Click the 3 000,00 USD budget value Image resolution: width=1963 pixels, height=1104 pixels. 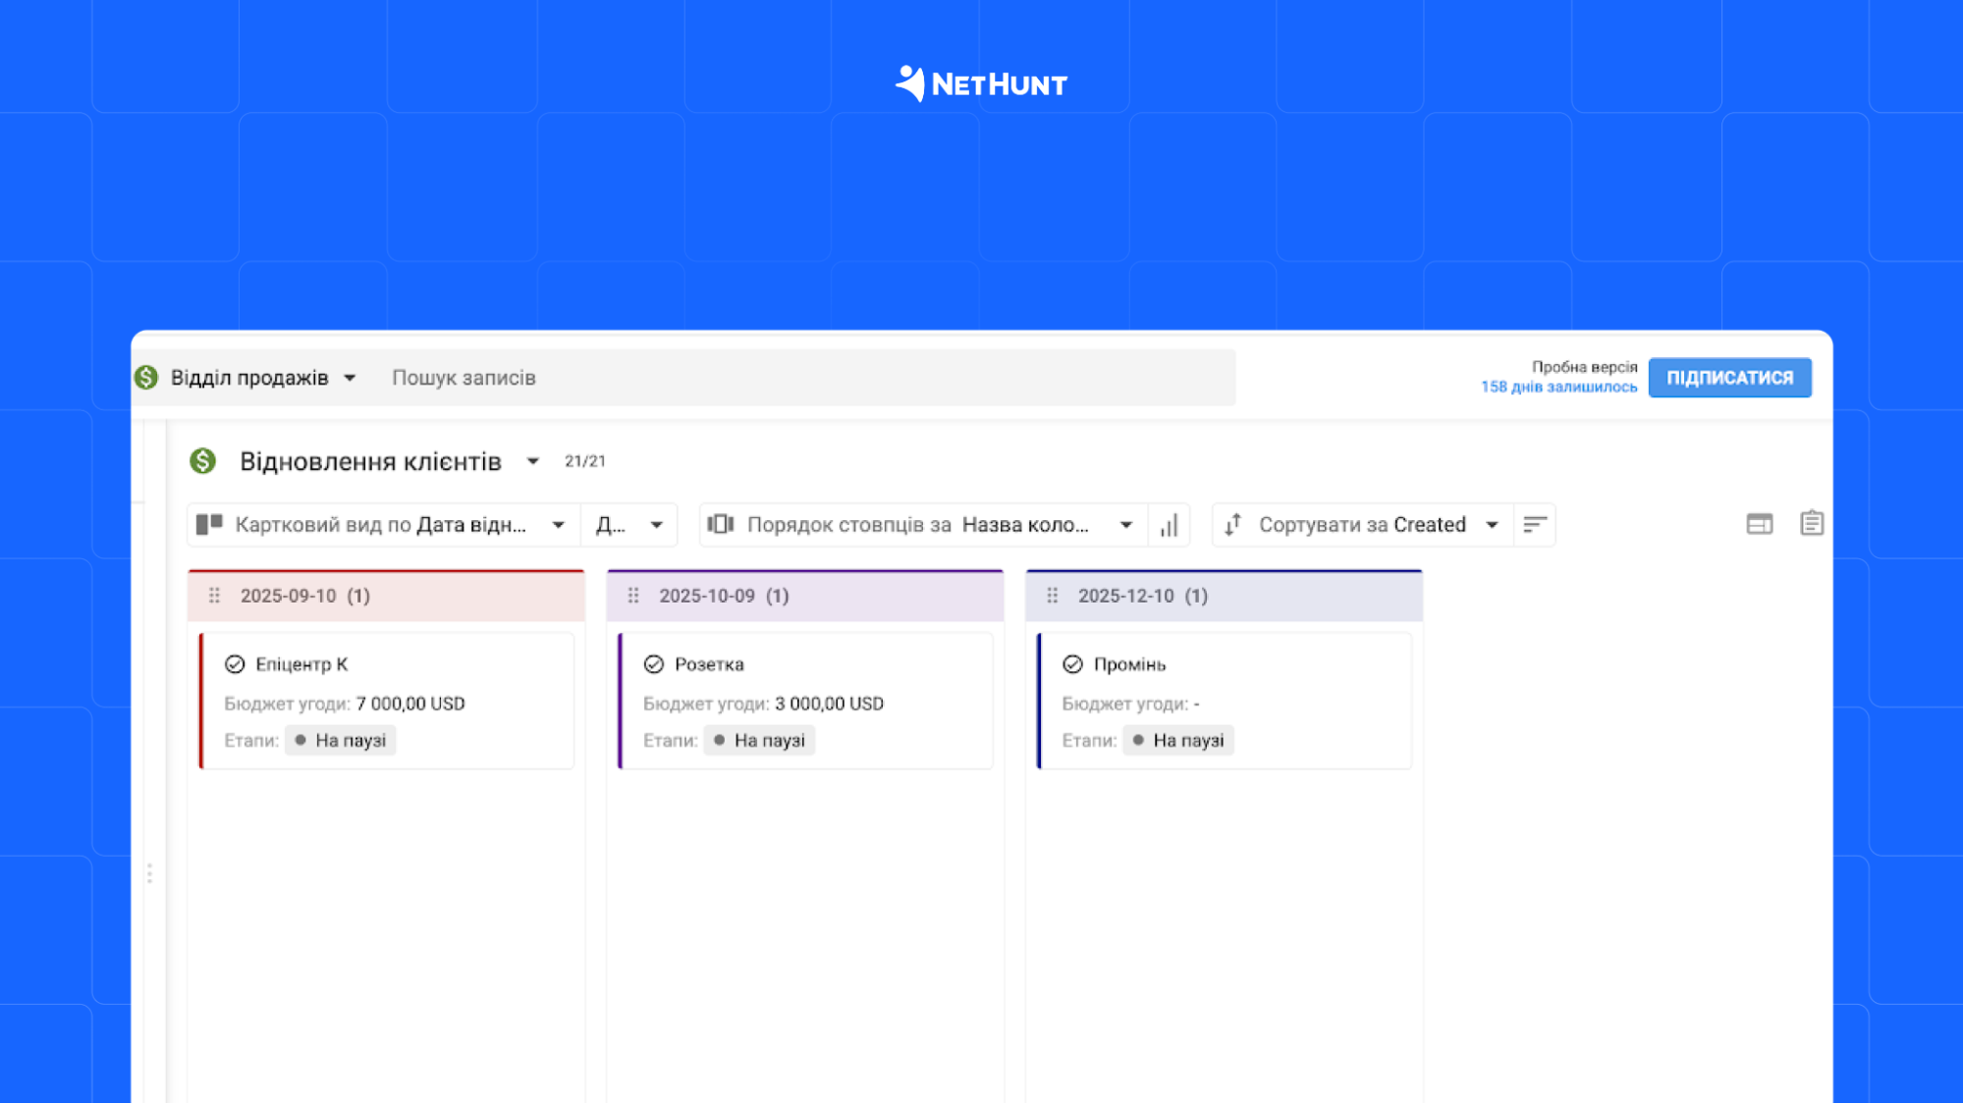coord(830,704)
